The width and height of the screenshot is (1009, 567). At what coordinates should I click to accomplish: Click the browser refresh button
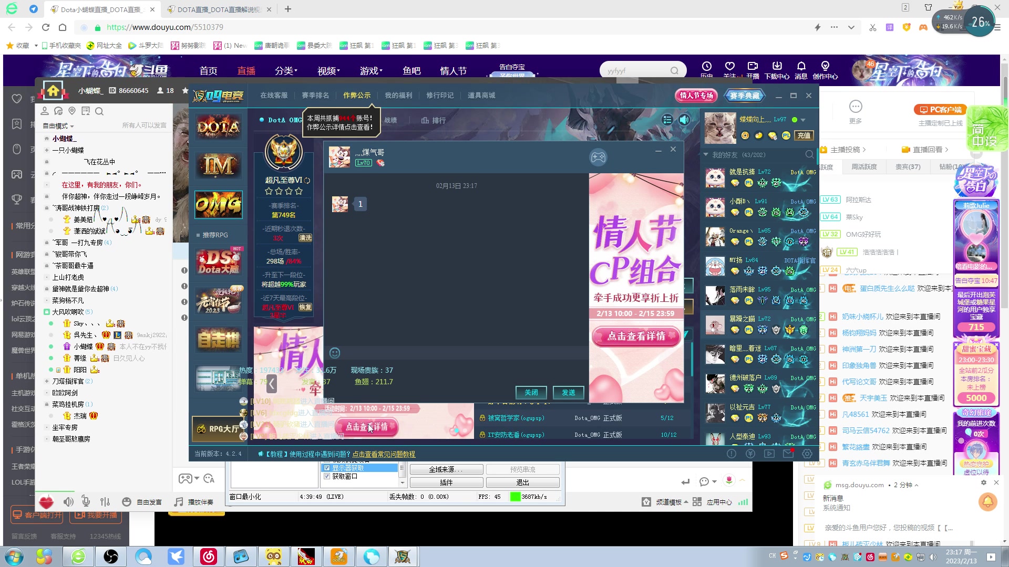pos(46,27)
